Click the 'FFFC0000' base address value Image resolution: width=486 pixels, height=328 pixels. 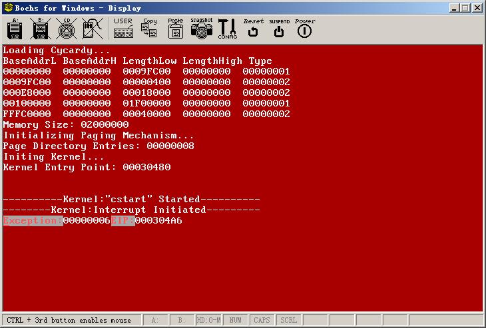[x=27, y=114]
